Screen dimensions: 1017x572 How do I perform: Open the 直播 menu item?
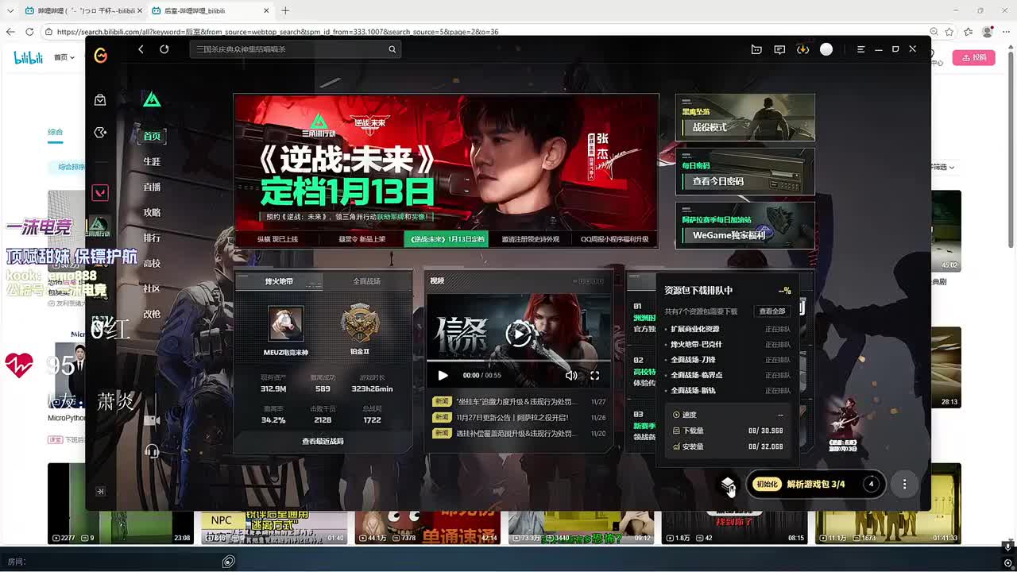coord(152,187)
